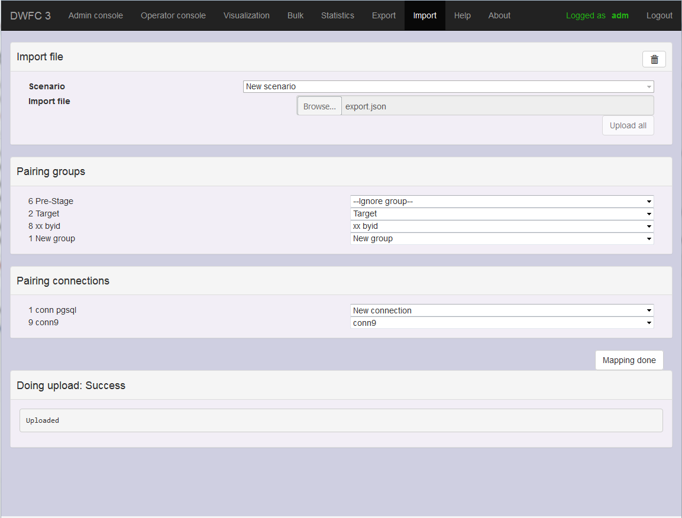View the Statistics page

pos(338,15)
